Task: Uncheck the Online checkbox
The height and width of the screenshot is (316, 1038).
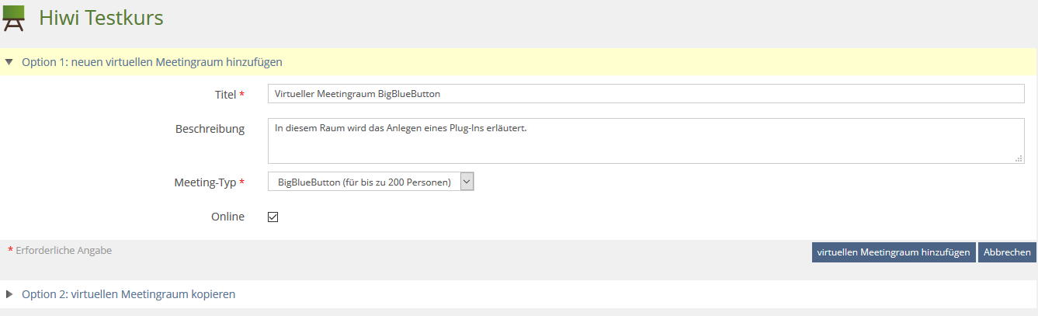Action: [273, 217]
